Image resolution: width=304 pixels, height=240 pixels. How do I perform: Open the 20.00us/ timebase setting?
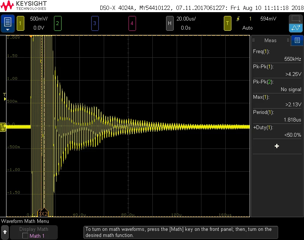[x=186, y=19]
